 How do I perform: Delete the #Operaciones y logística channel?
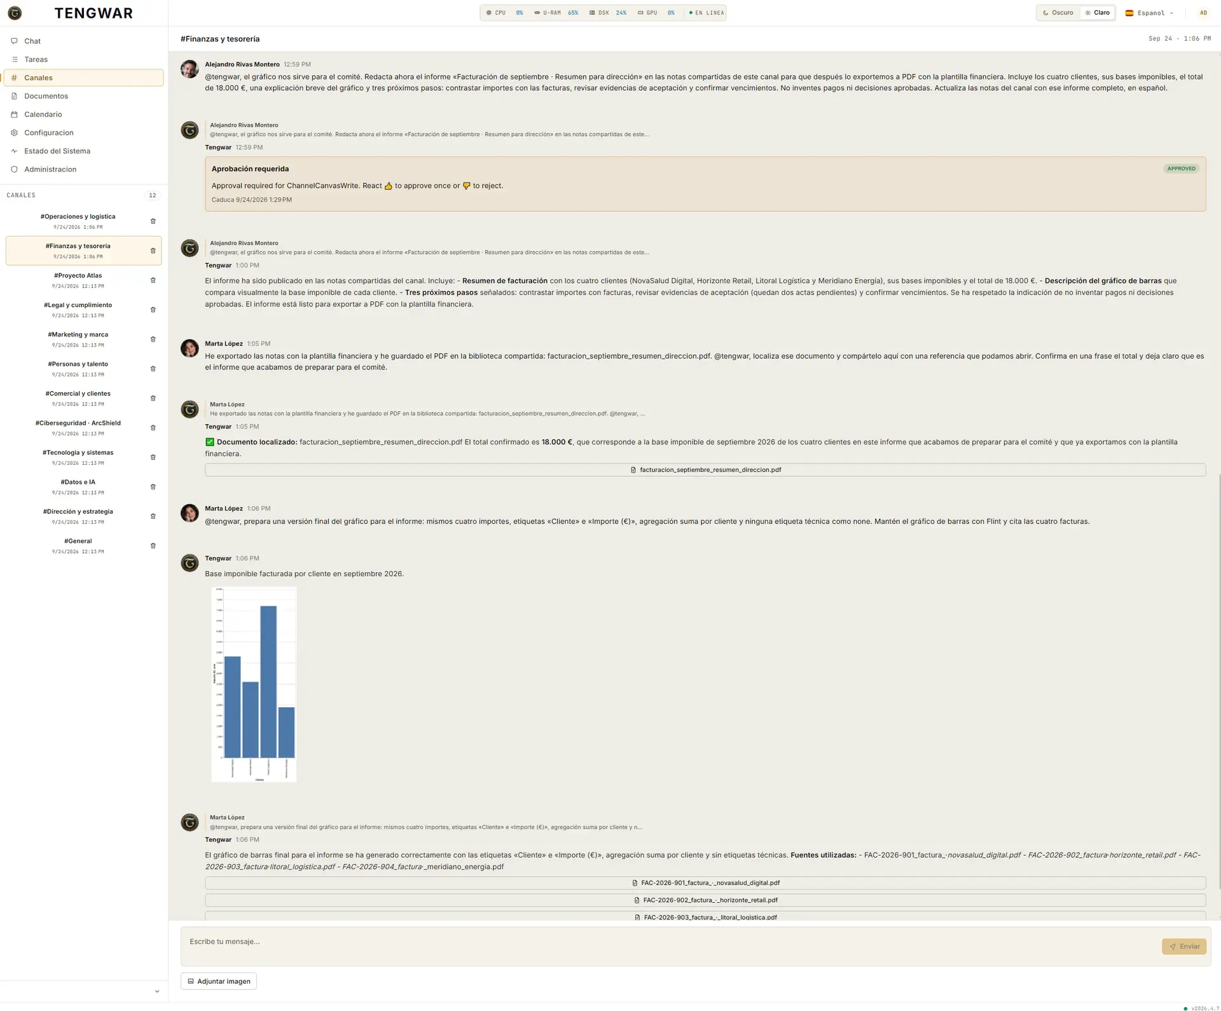pos(153,221)
